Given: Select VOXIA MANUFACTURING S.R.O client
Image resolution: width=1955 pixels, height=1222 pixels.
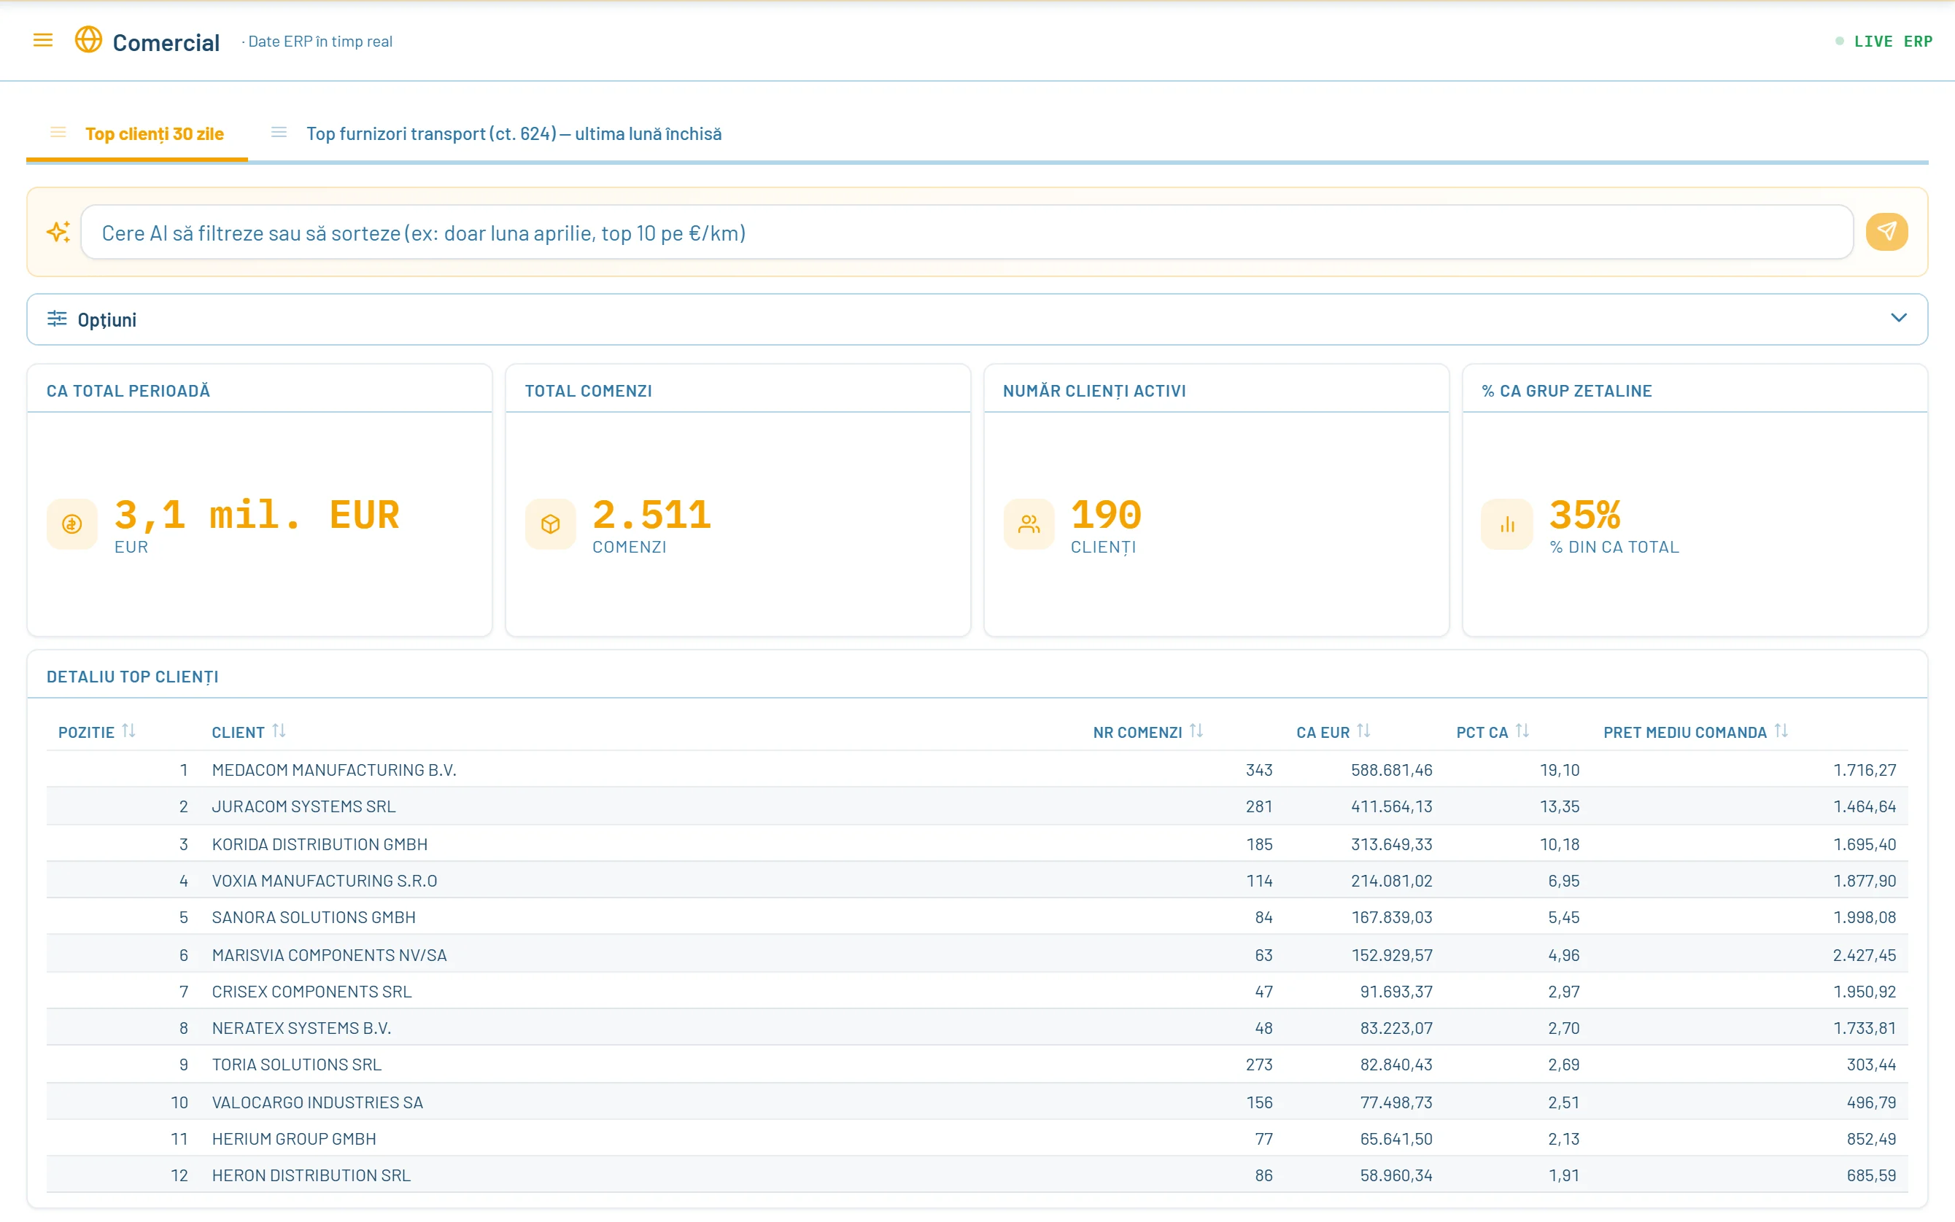Looking at the screenshot, I should [x=324, y=881].
